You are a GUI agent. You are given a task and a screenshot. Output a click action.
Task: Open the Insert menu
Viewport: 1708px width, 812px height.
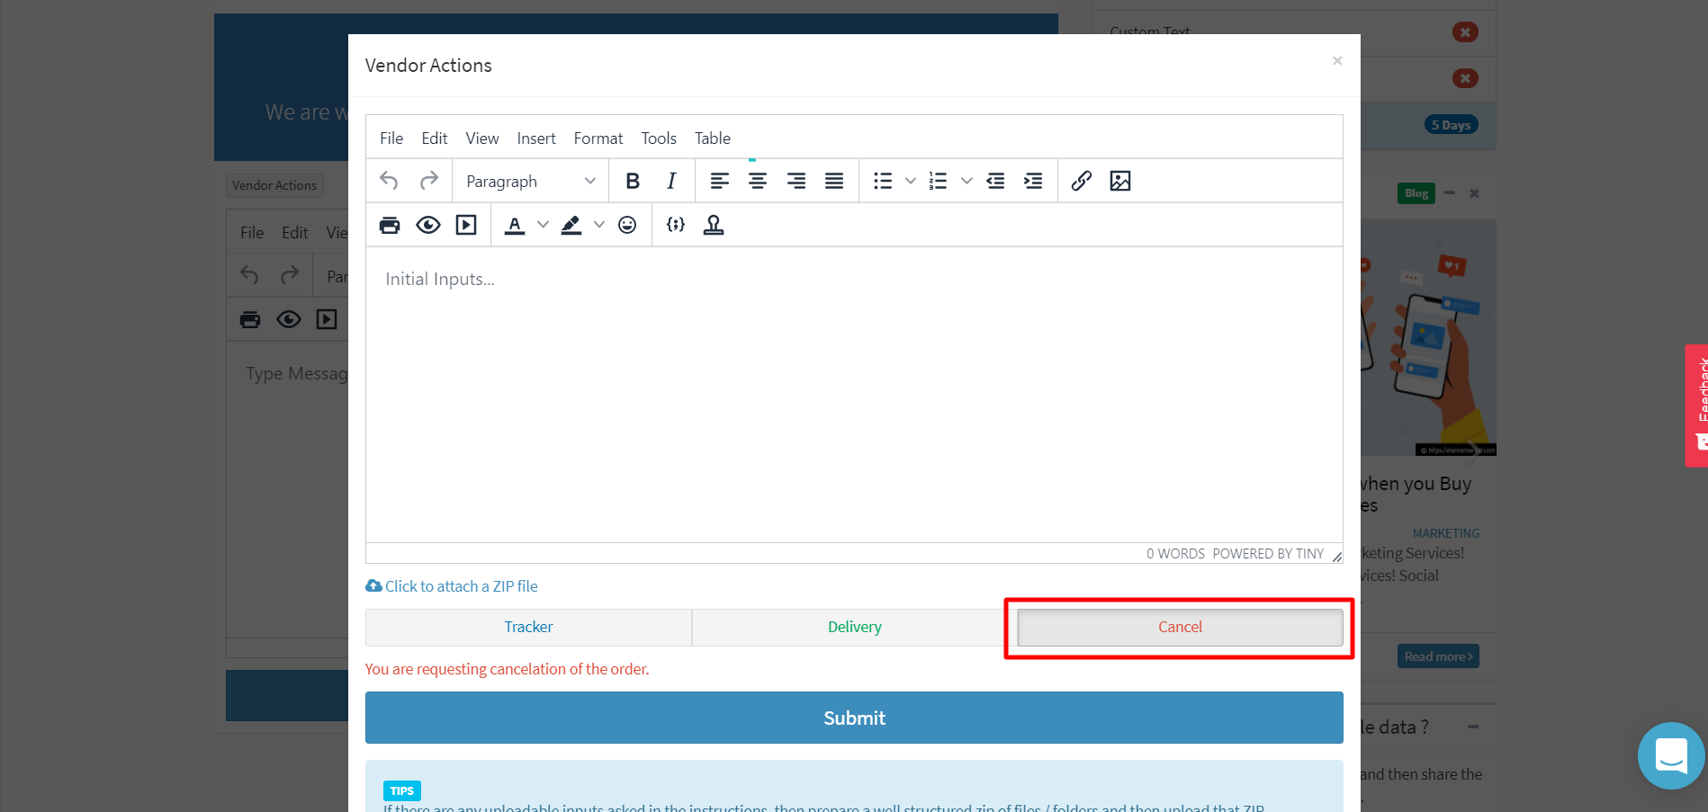click(535, 138)
